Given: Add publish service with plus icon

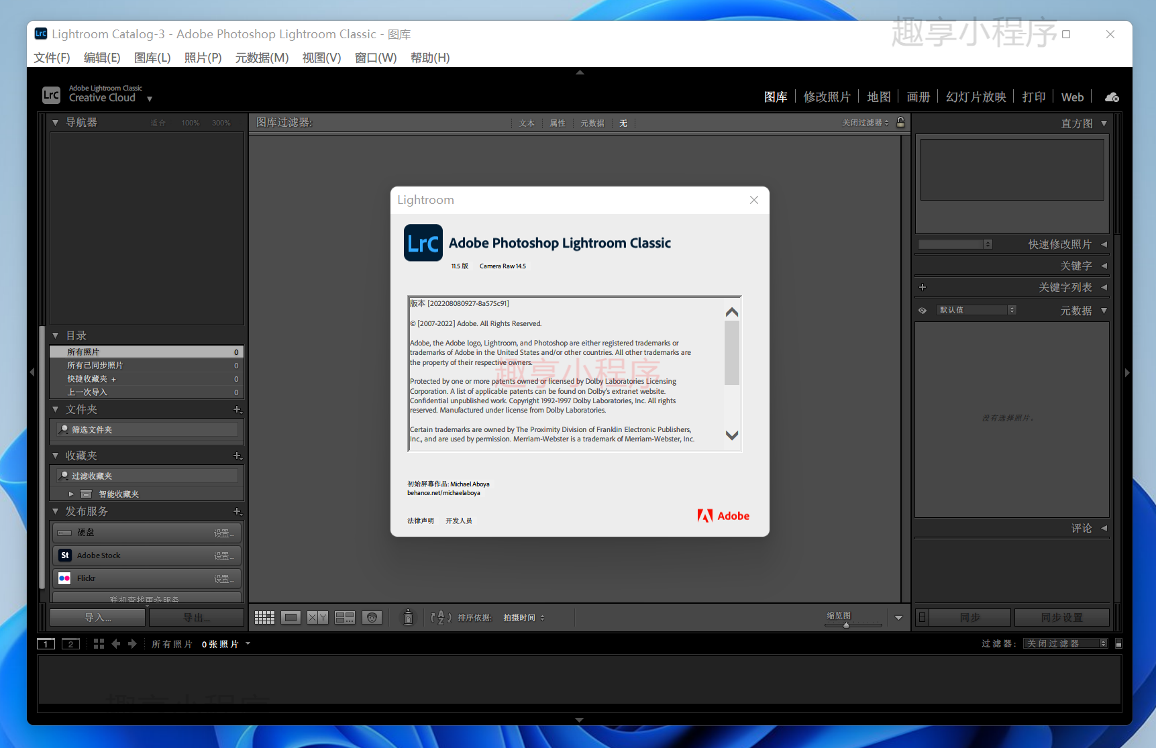Looking at the screenshot, I should [x=237, y=511].
